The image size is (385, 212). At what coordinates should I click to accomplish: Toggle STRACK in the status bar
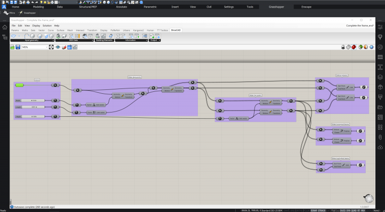click(321, 211)
